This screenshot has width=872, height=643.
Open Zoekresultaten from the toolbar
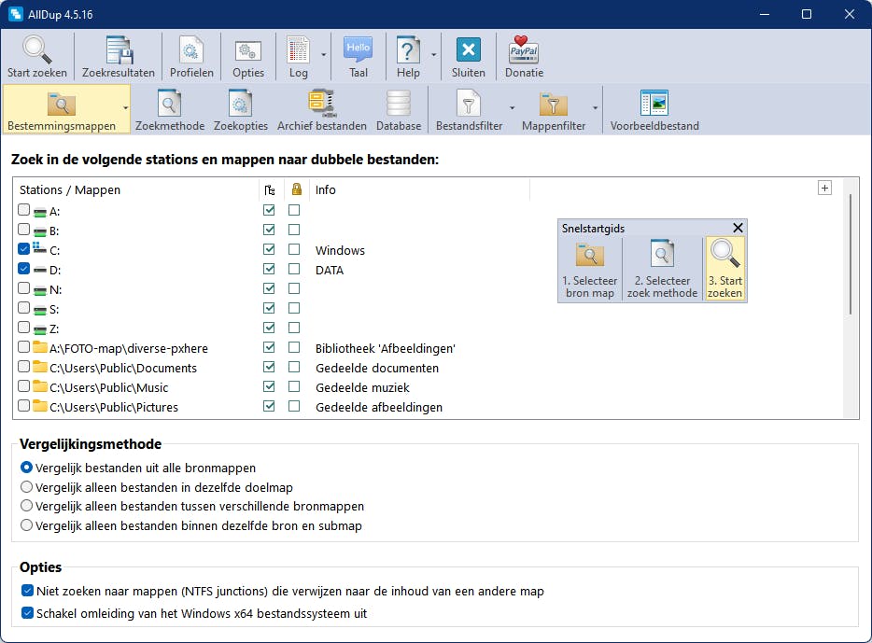tap(118, 57)
